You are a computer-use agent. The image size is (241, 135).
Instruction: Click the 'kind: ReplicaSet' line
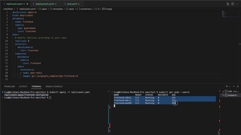click(23, 15)
